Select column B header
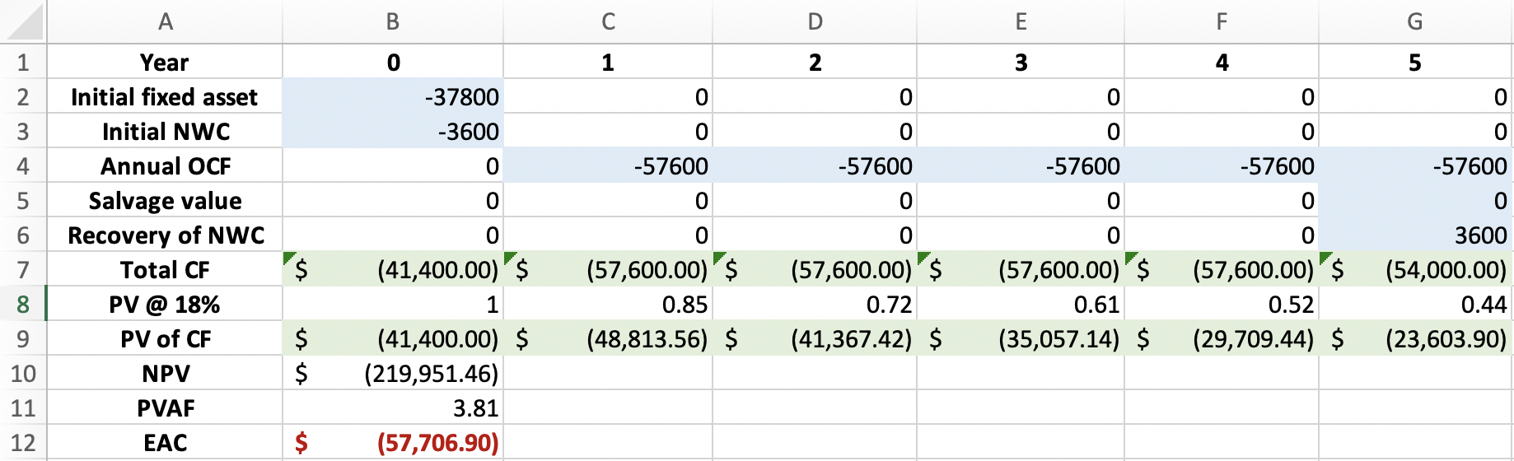Screen dimensions: 1514x461 tap(393, 21)
